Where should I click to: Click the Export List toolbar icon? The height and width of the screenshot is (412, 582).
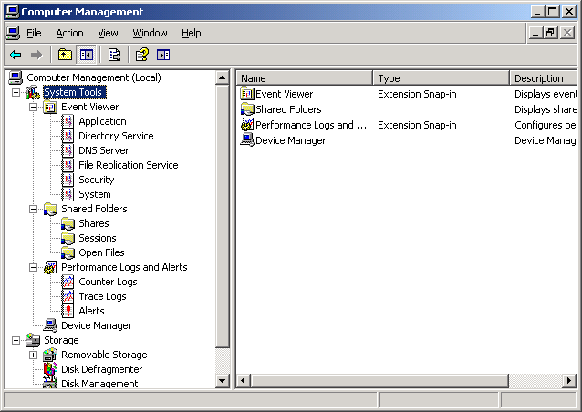coord(114,56)
